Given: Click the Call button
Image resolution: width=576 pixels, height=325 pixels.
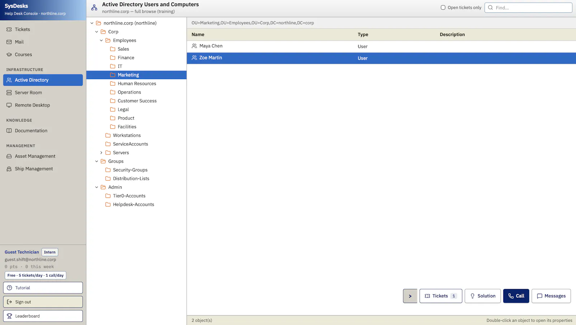Looking at the screenshot, I should click(x=516, y=296).
